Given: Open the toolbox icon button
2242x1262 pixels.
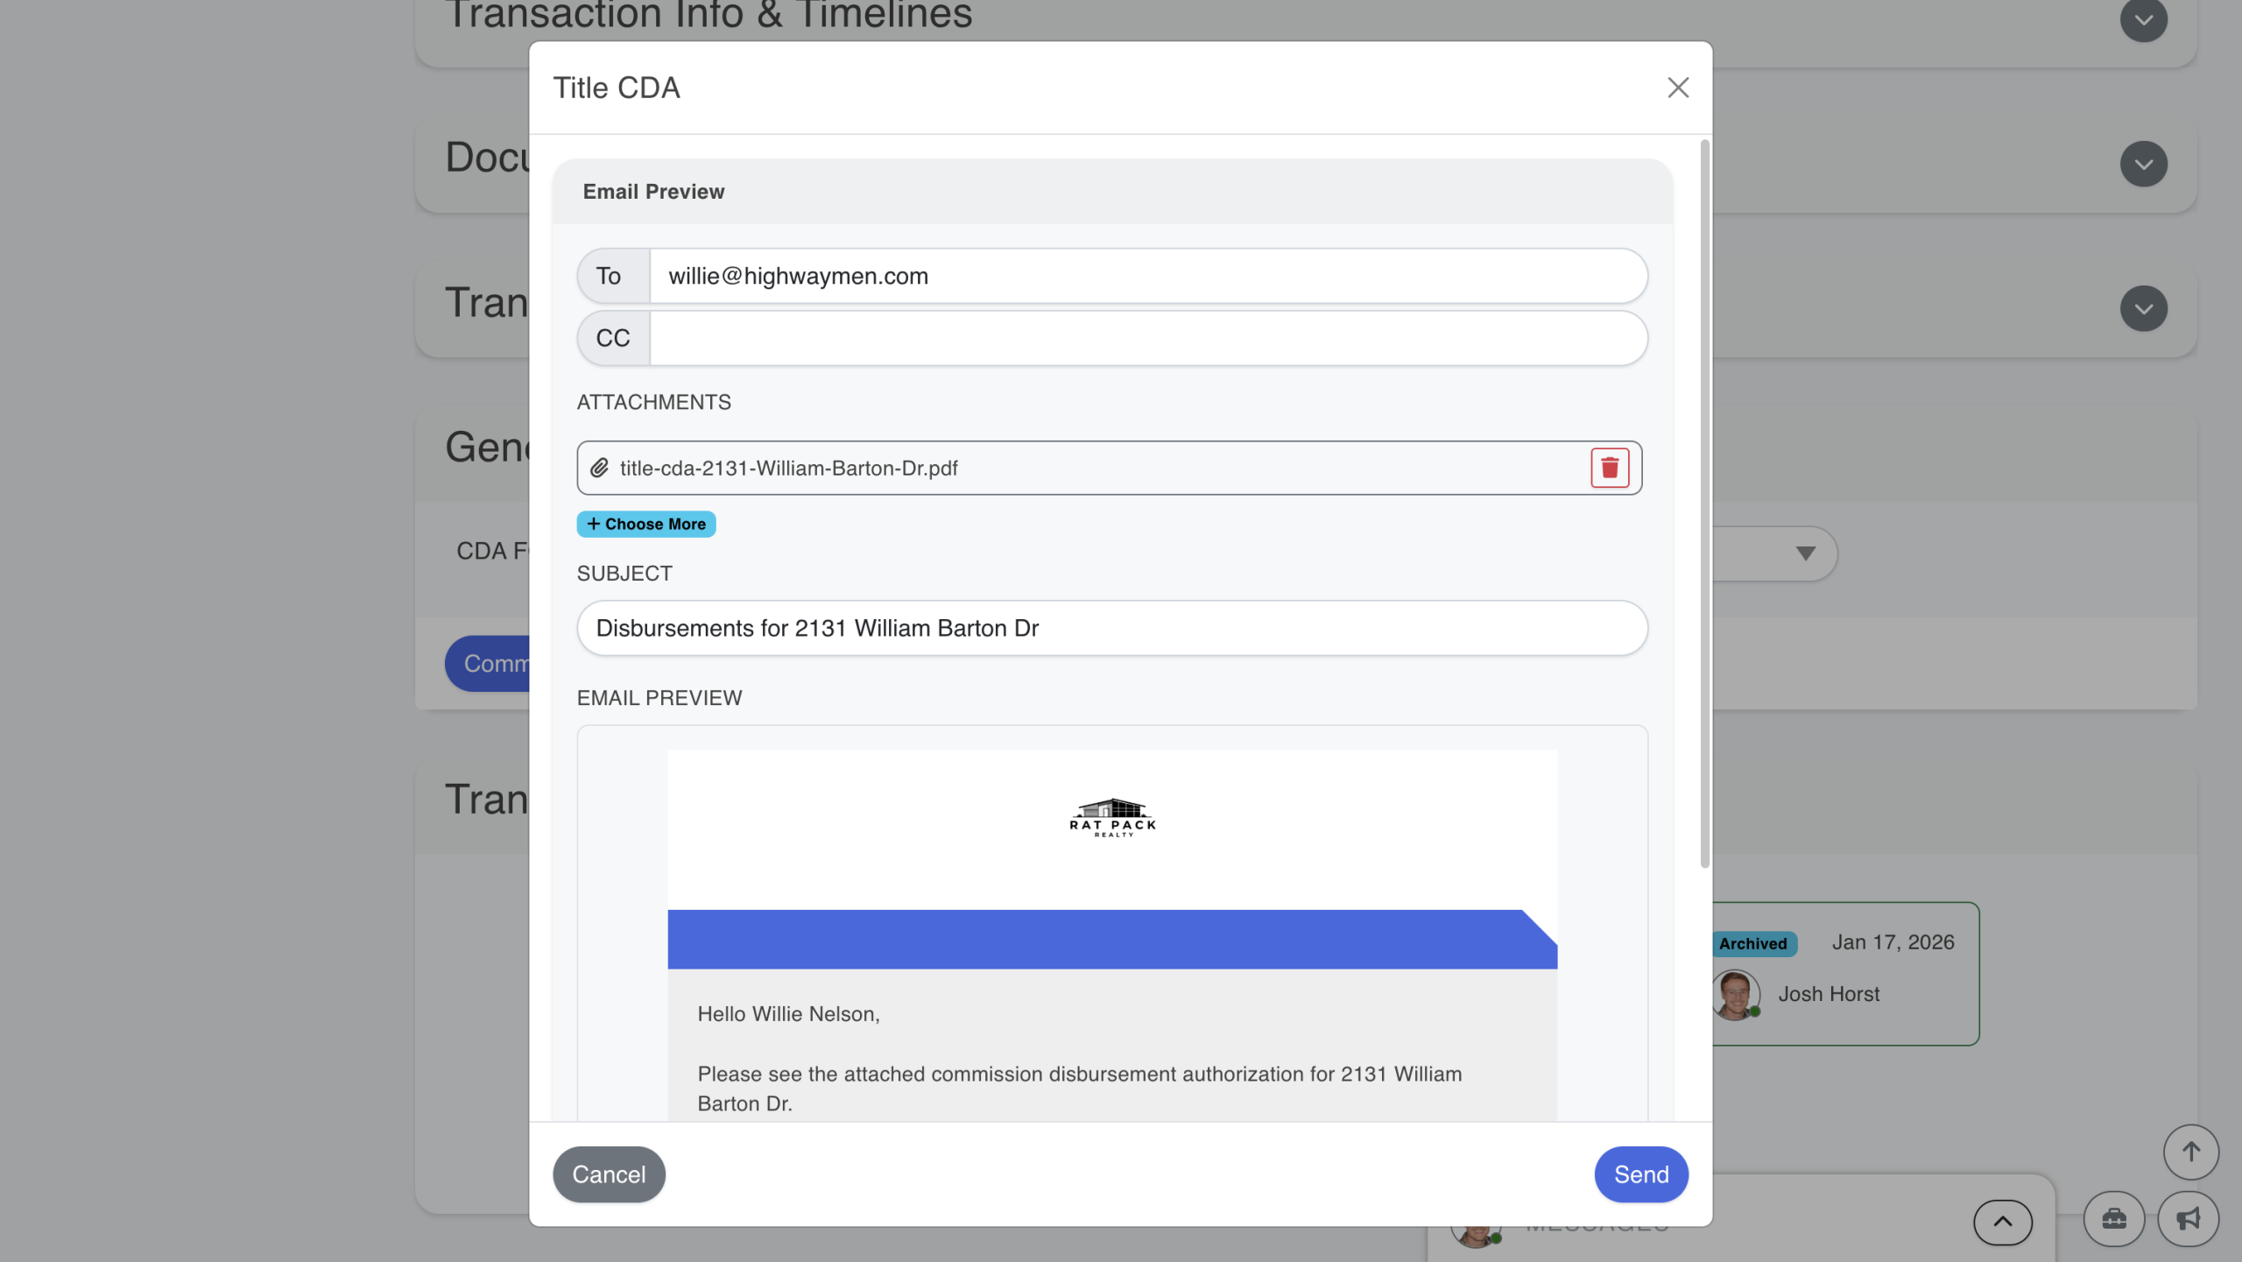Looking at the screenshot, I should point(2113,1218).
